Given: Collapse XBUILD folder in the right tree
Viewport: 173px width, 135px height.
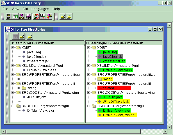Looking at the screenshot, I should (88, 66).
